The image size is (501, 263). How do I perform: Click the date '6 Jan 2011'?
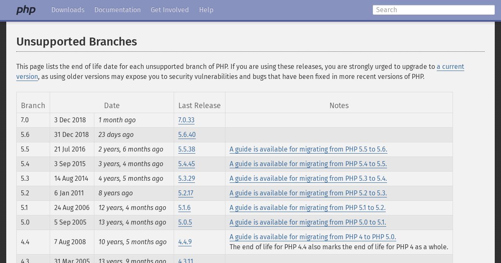69,193
